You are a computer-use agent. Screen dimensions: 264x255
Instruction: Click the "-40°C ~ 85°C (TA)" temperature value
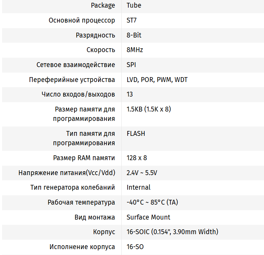coord(152,202)
